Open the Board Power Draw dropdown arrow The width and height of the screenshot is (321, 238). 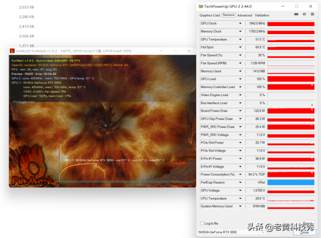240,111
